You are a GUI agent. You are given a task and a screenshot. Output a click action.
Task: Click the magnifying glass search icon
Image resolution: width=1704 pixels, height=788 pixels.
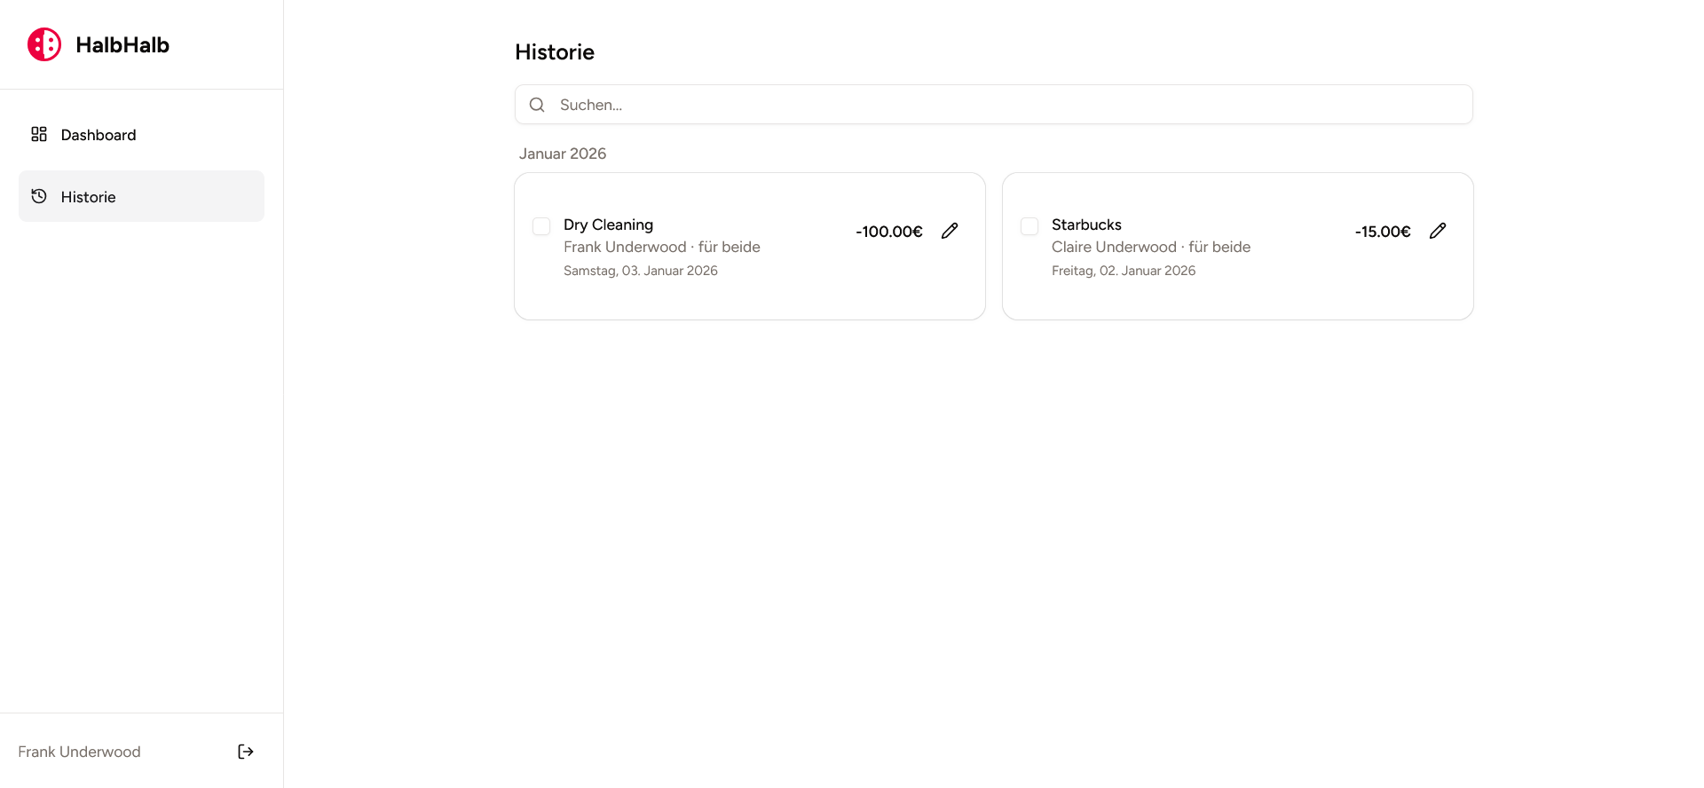pos(537,105)
